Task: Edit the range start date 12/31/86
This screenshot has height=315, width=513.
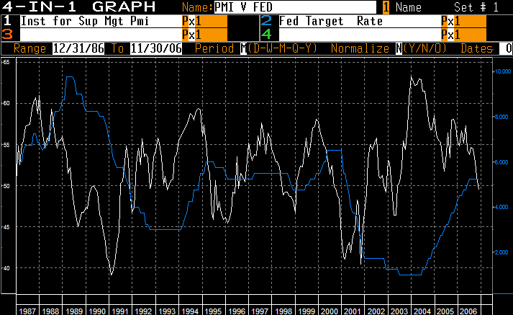Action: 78,48
